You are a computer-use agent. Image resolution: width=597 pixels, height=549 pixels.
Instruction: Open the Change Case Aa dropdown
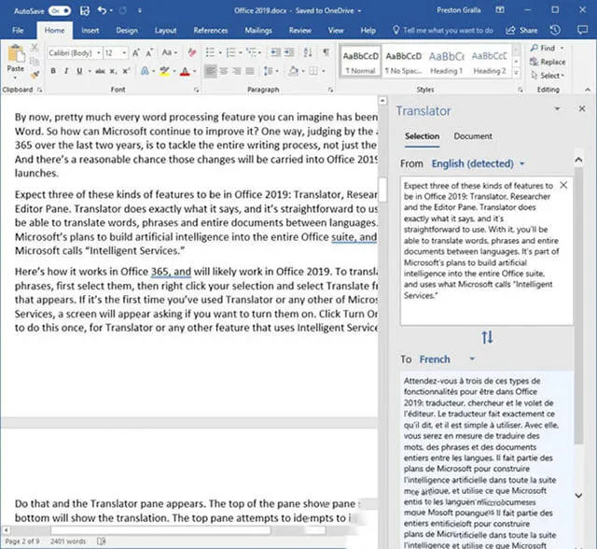click(x=170, y=52)
